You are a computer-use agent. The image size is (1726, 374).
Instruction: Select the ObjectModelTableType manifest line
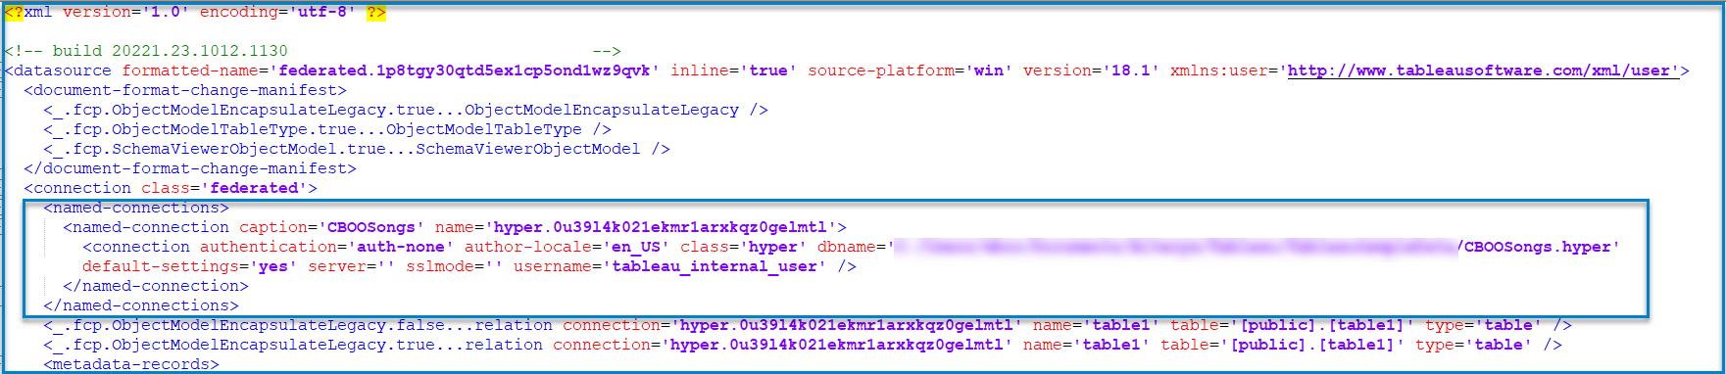pyautogui.click(x=327, y=129)
